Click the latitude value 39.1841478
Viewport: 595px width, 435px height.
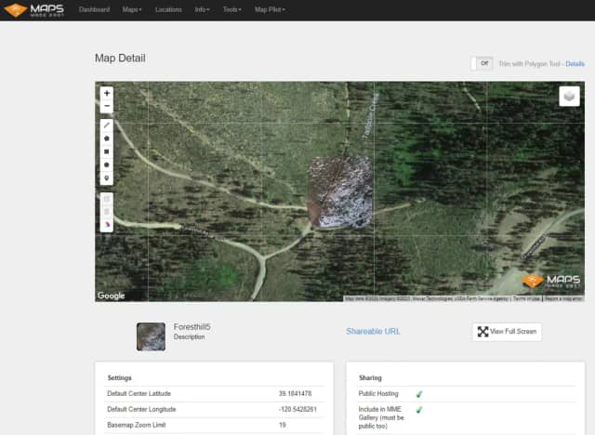(x=296, y=394)
